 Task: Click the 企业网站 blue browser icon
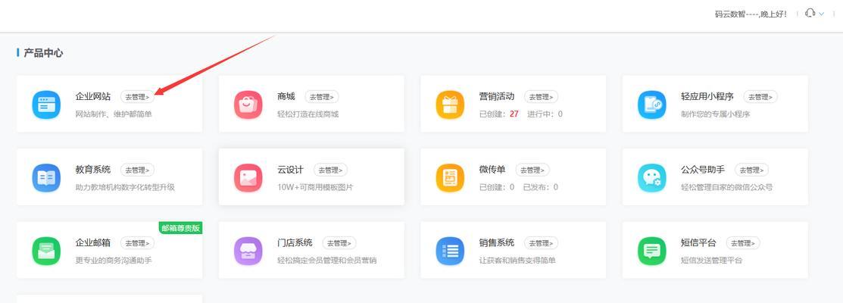pos(46,105)
